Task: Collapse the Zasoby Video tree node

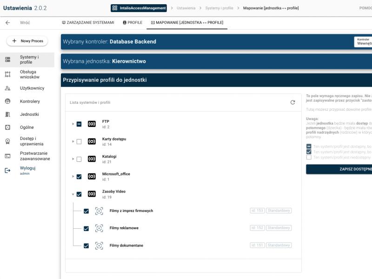Action: [73, 194]
